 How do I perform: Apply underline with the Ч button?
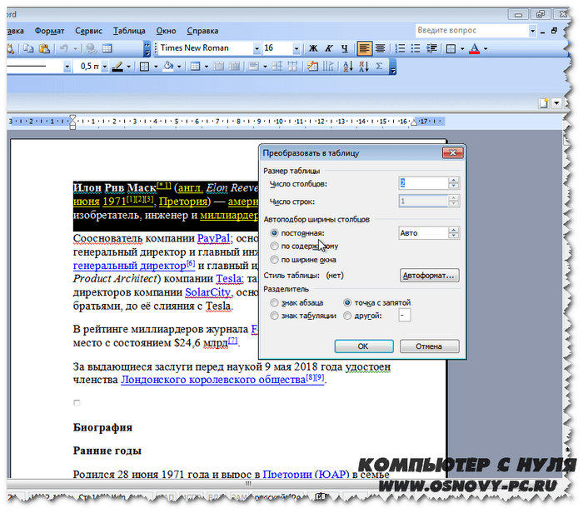click(344, 48)
